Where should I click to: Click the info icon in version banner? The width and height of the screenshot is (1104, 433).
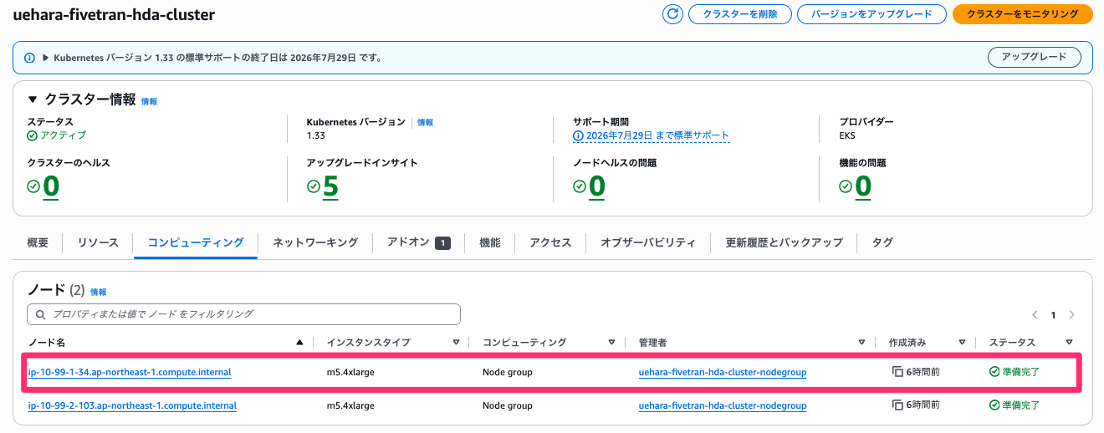(29, 58)
